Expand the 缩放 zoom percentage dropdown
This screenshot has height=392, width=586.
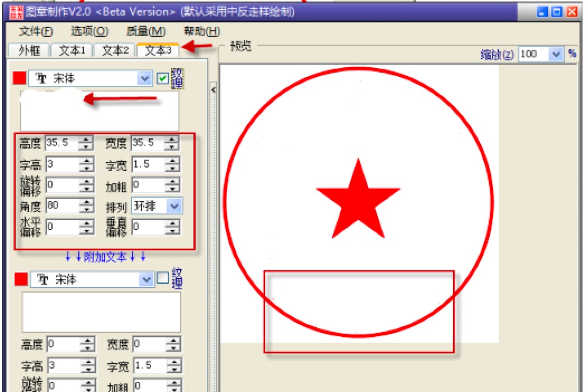[556, 54]
